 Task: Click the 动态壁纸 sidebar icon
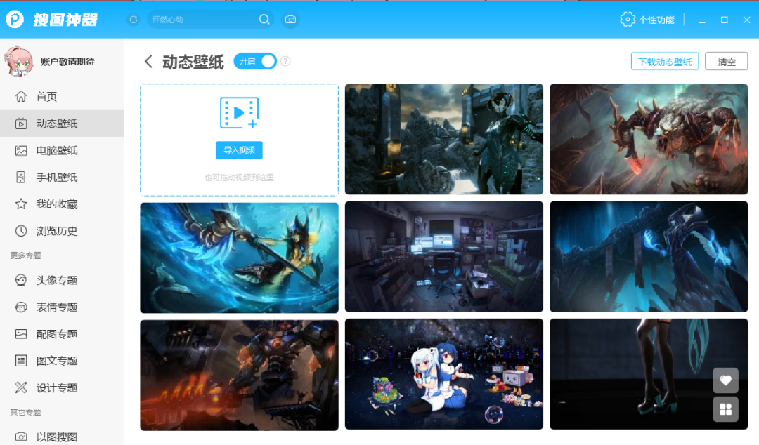click(21, 124)
